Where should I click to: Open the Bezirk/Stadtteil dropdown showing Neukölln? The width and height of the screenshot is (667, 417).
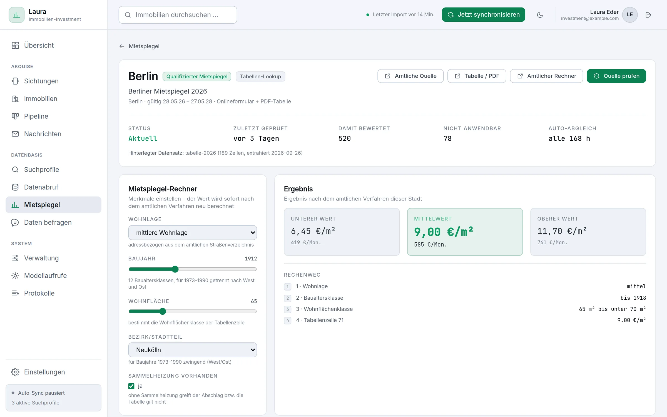[193, 350]
